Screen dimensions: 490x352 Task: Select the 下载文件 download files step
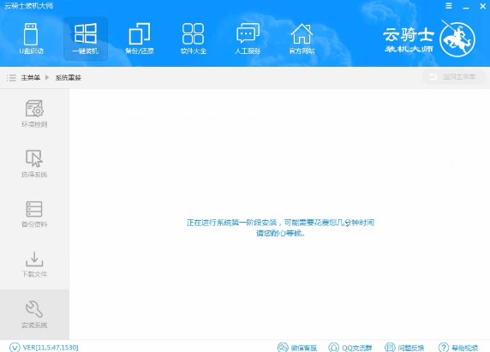click(34, 265)
